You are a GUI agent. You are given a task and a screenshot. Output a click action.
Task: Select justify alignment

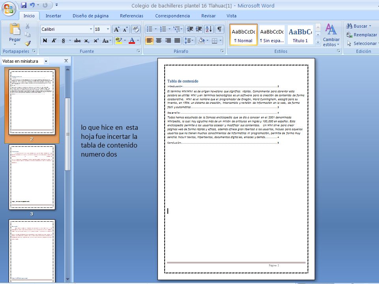[177, 41]
